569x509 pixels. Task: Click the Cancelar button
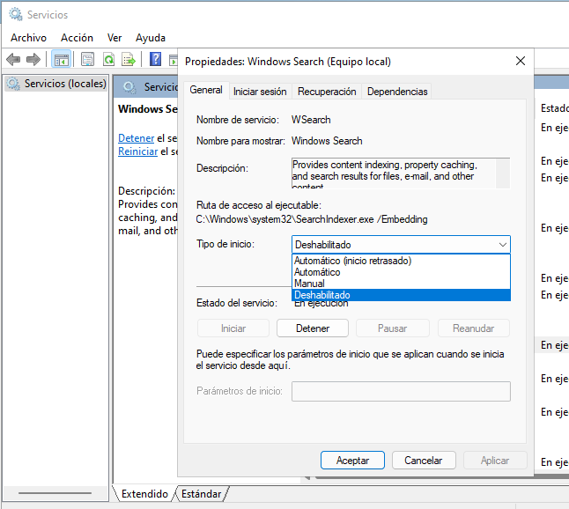pos(424,461)
